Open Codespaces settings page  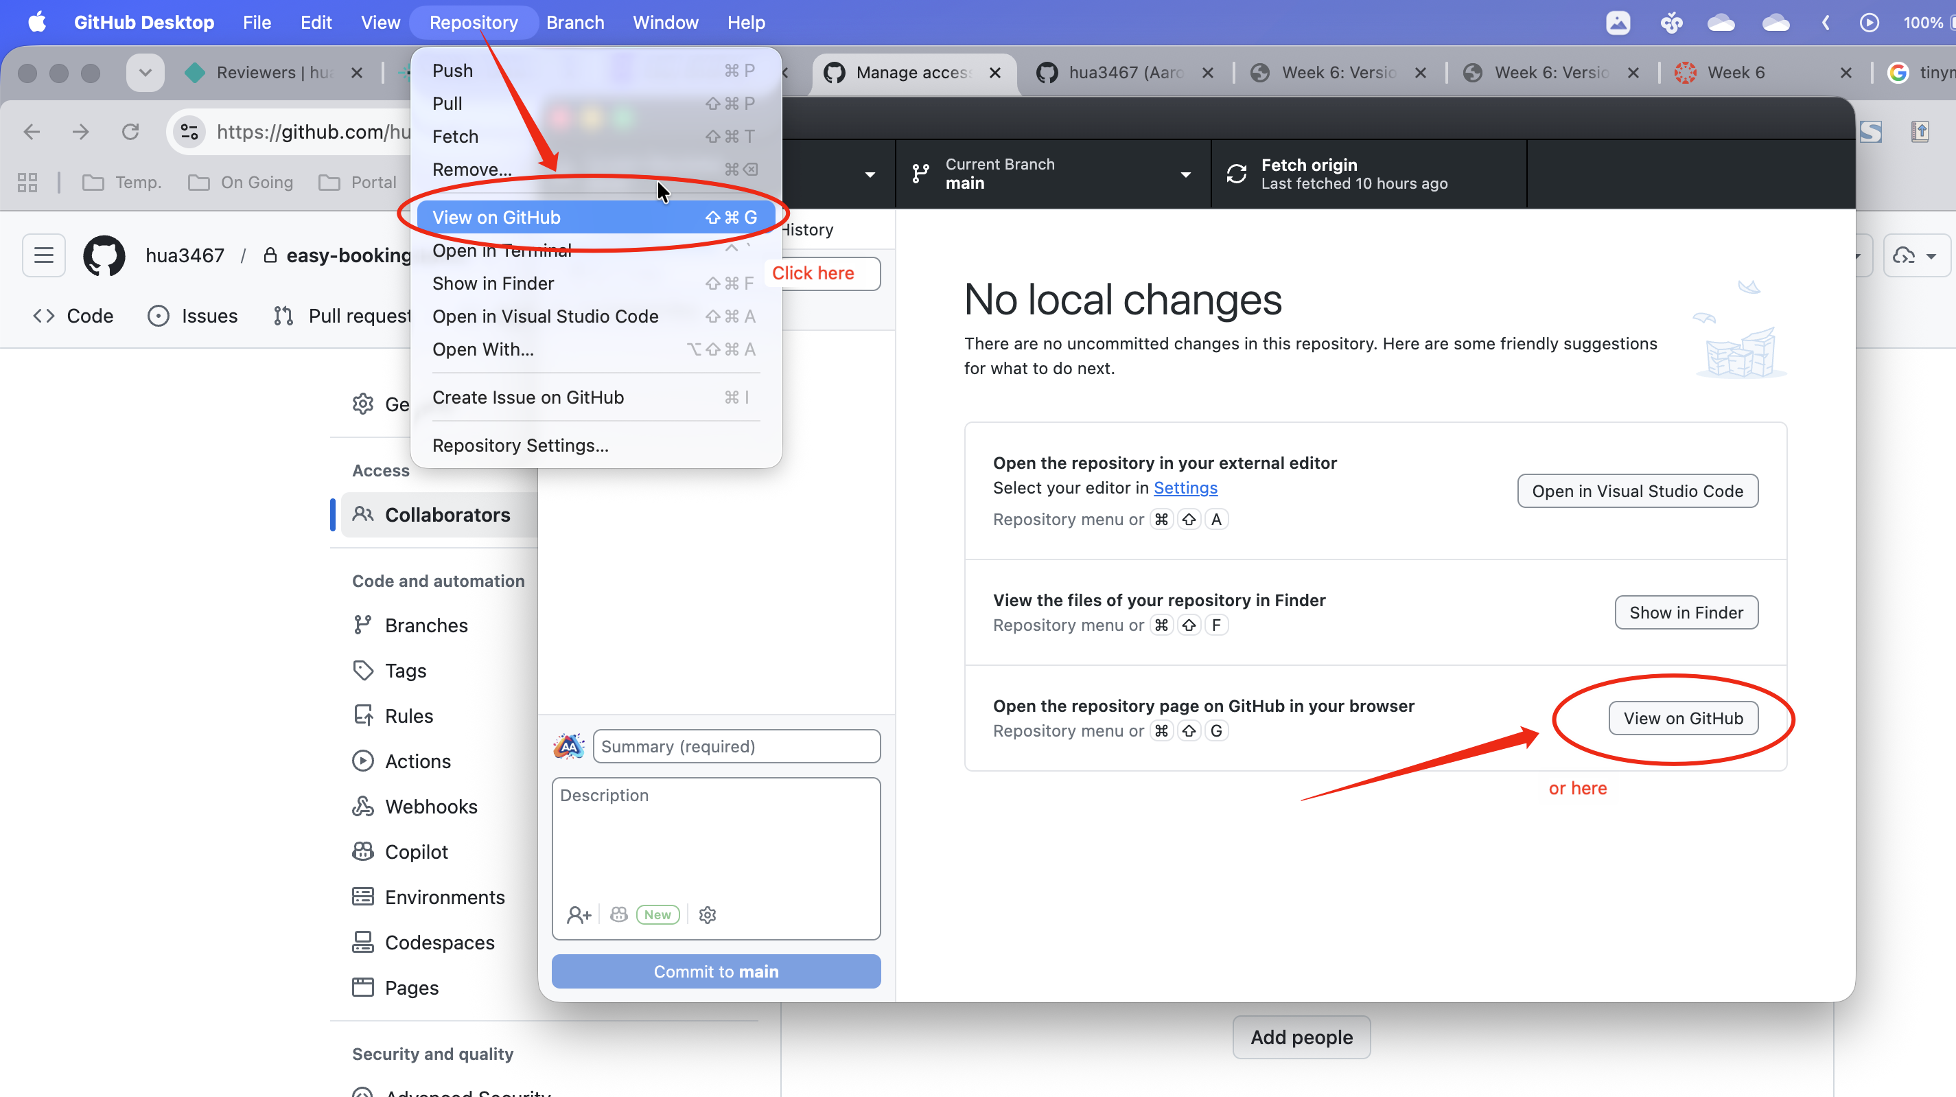(x=423, y=942)
